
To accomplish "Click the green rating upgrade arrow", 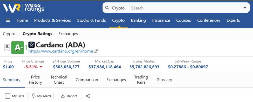I will 26,48.
